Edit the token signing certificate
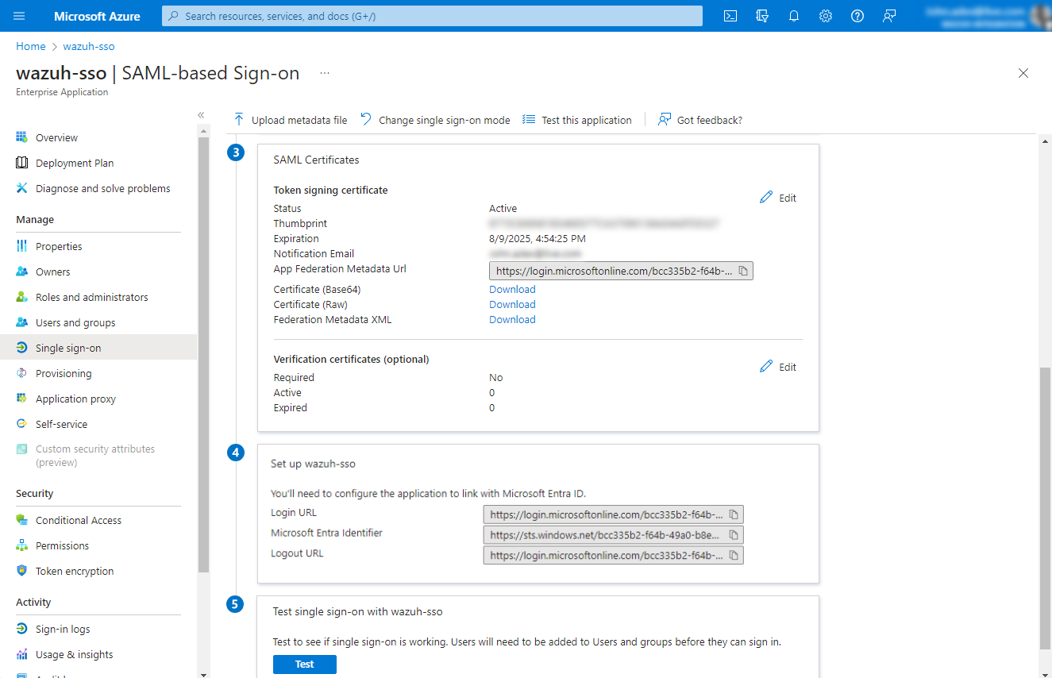 778,198
